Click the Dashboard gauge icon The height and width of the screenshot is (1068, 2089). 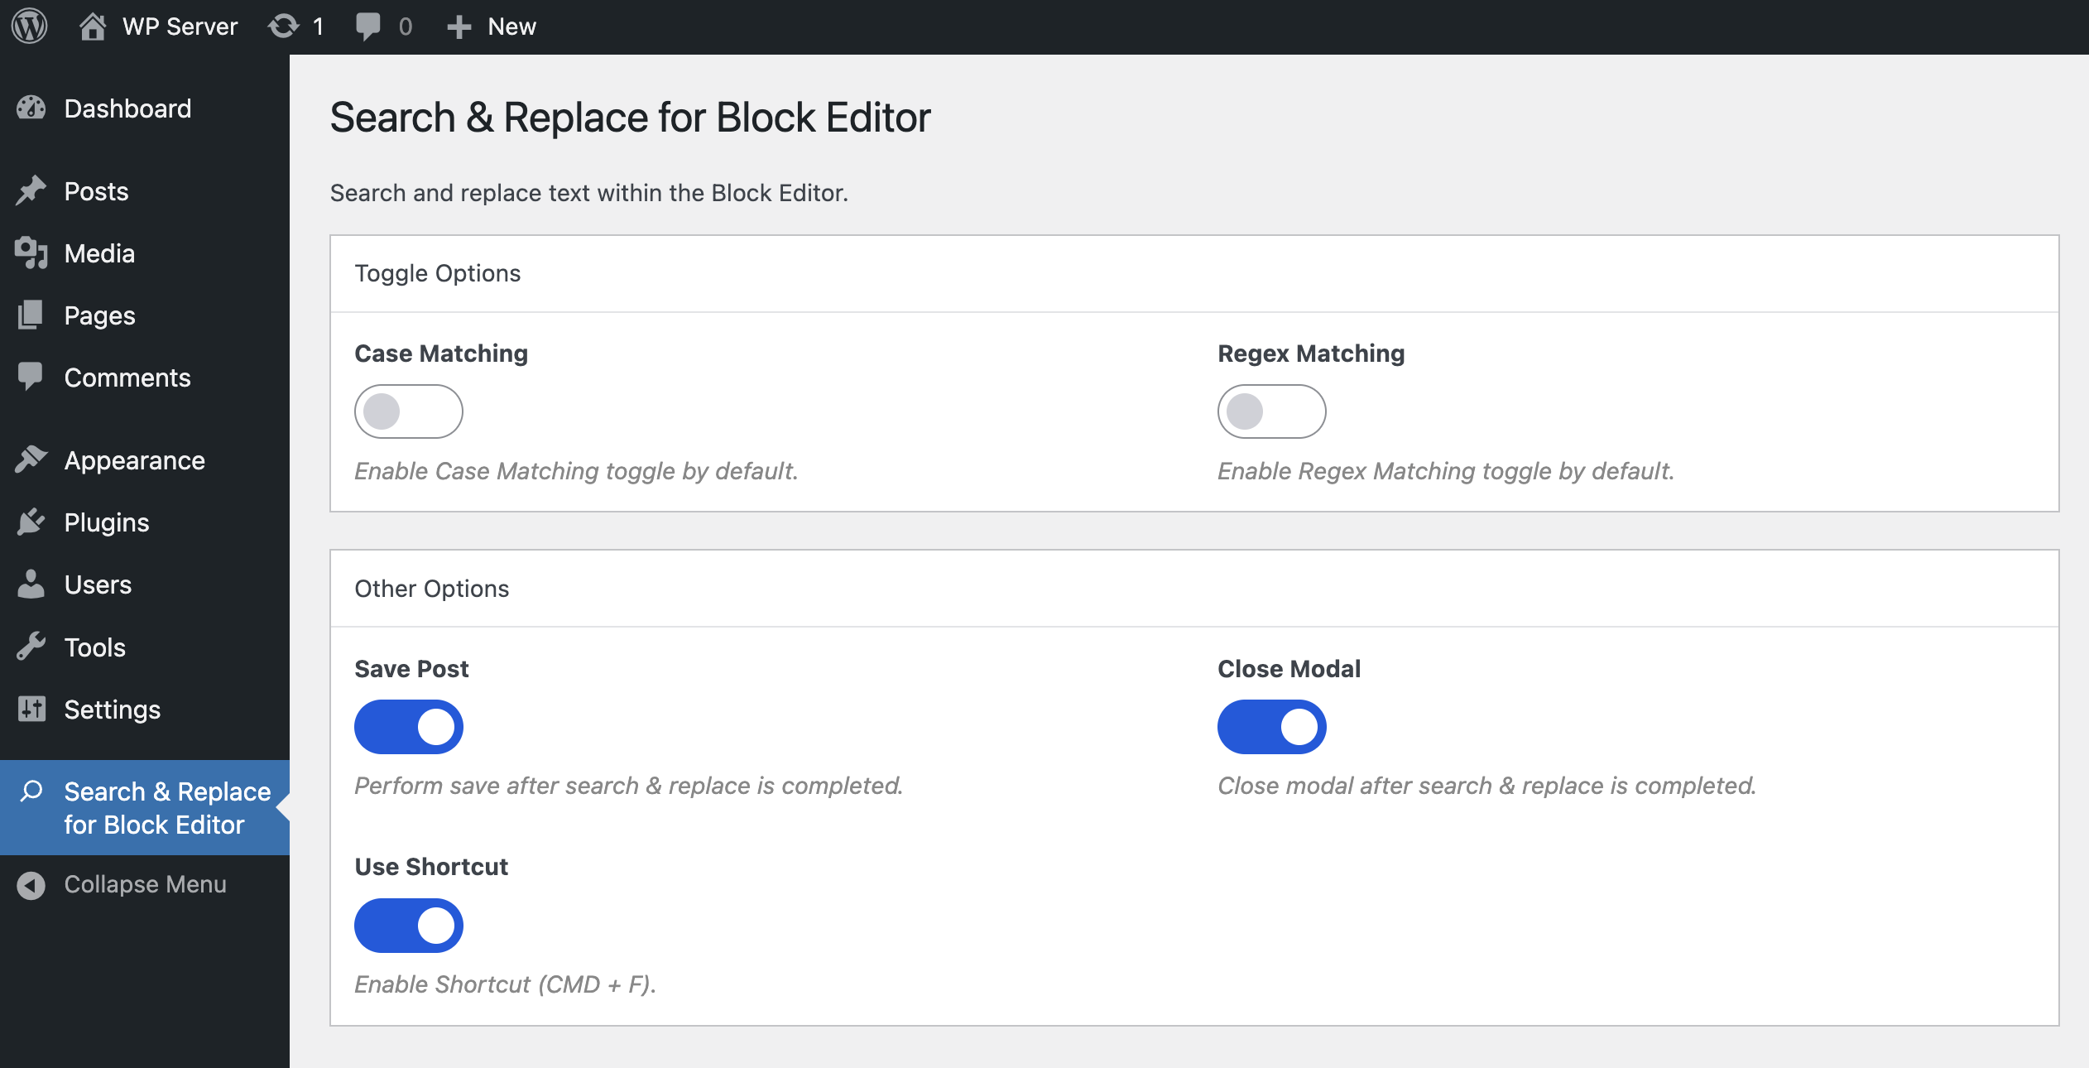pos(31,108)
